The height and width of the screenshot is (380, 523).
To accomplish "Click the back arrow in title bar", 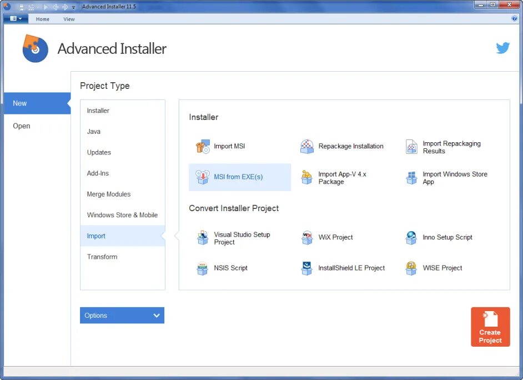I will [56, 7].
